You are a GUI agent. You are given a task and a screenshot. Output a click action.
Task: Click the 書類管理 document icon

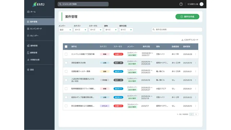[28, 53]
